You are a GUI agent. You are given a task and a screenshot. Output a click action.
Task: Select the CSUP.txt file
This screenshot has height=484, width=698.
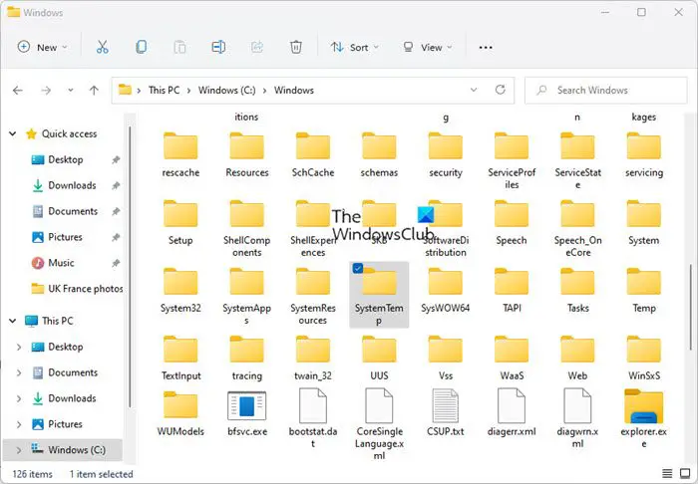pyautogui.click(x=445, y=413)
